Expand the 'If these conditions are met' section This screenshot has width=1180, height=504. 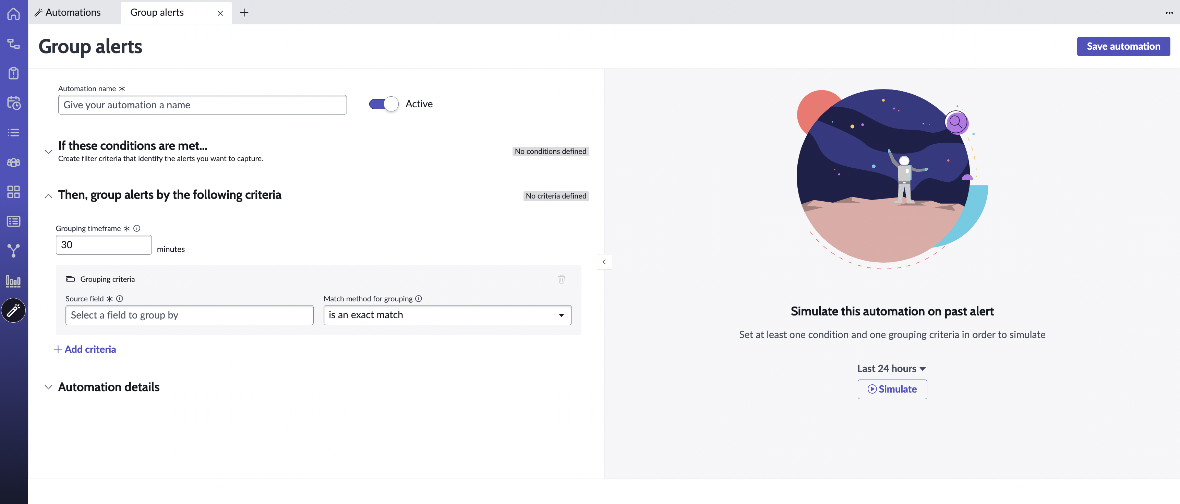(48, 152)
